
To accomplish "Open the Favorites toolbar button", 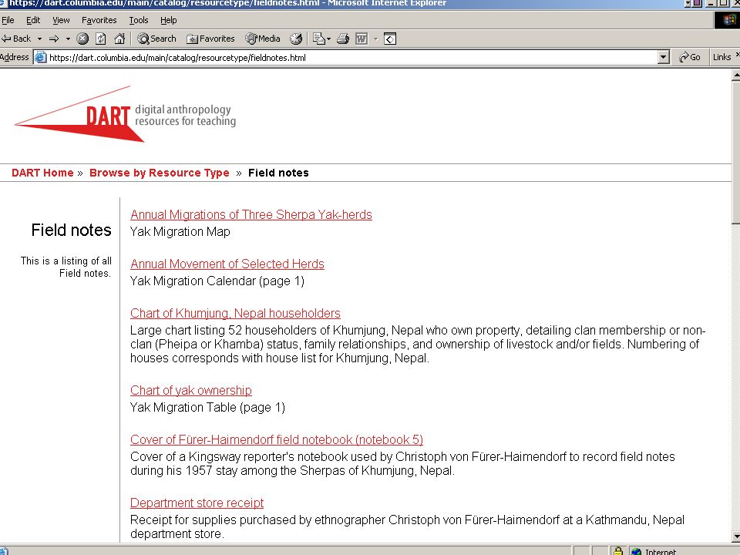I will [210, 39].
